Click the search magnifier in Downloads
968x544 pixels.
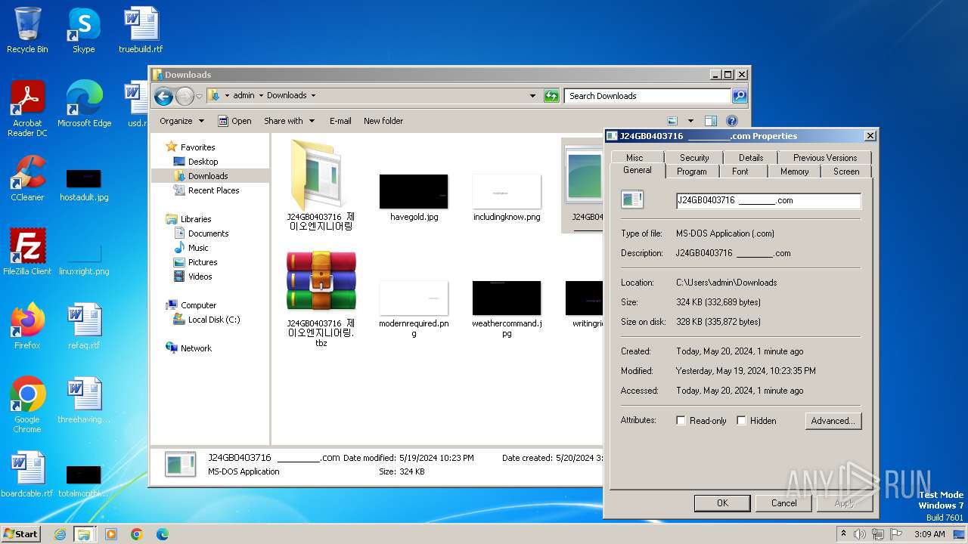739,96
